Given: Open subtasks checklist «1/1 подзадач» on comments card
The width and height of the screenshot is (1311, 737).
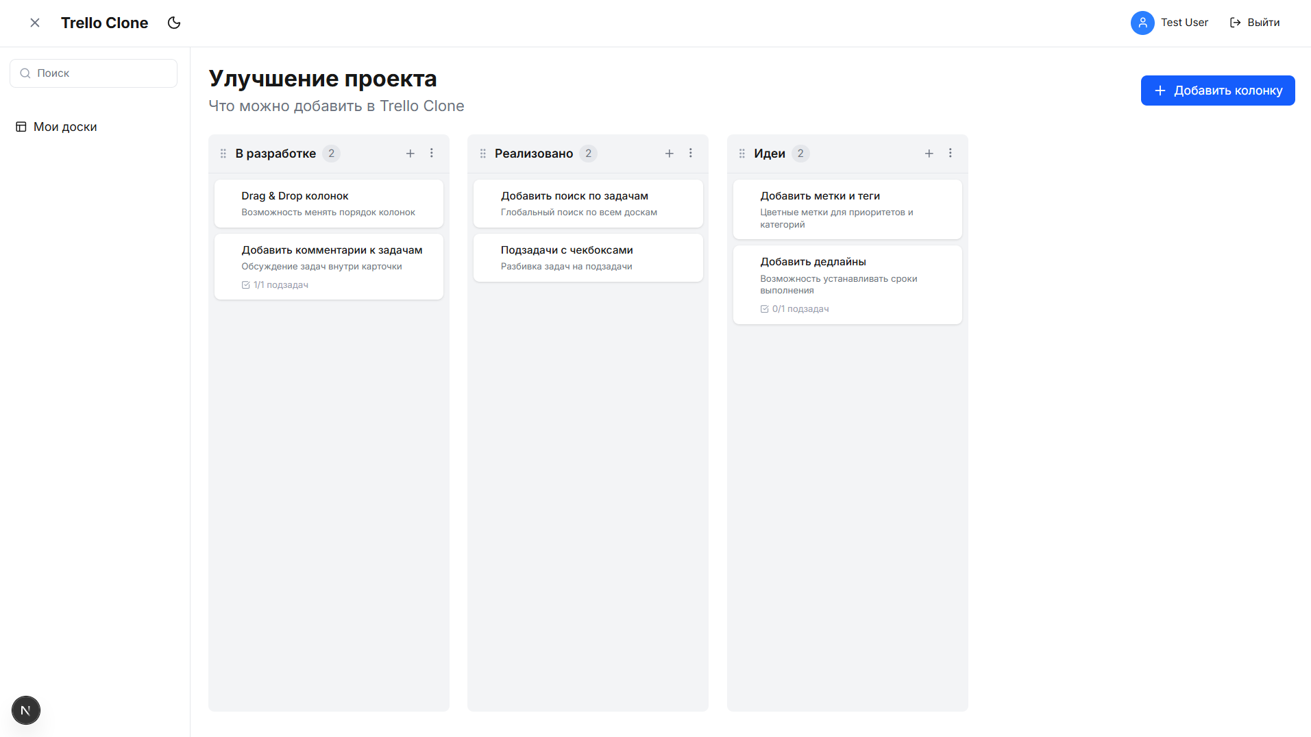Looking at the screenshot, I should [275, 285].
